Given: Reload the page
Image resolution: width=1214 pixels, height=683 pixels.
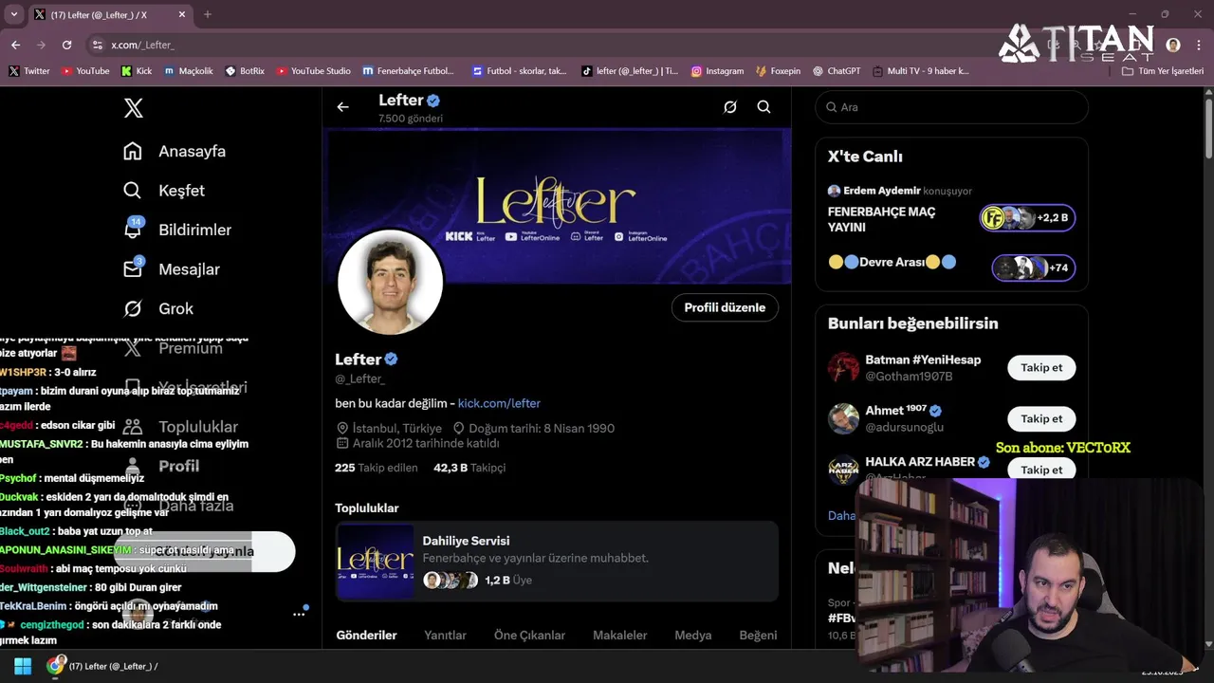Looking at the screenshot, I should click(66, 45).
